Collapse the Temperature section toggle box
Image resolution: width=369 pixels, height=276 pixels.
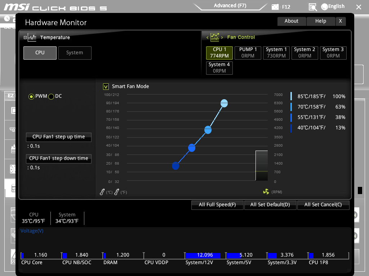[x=25, y=37]
